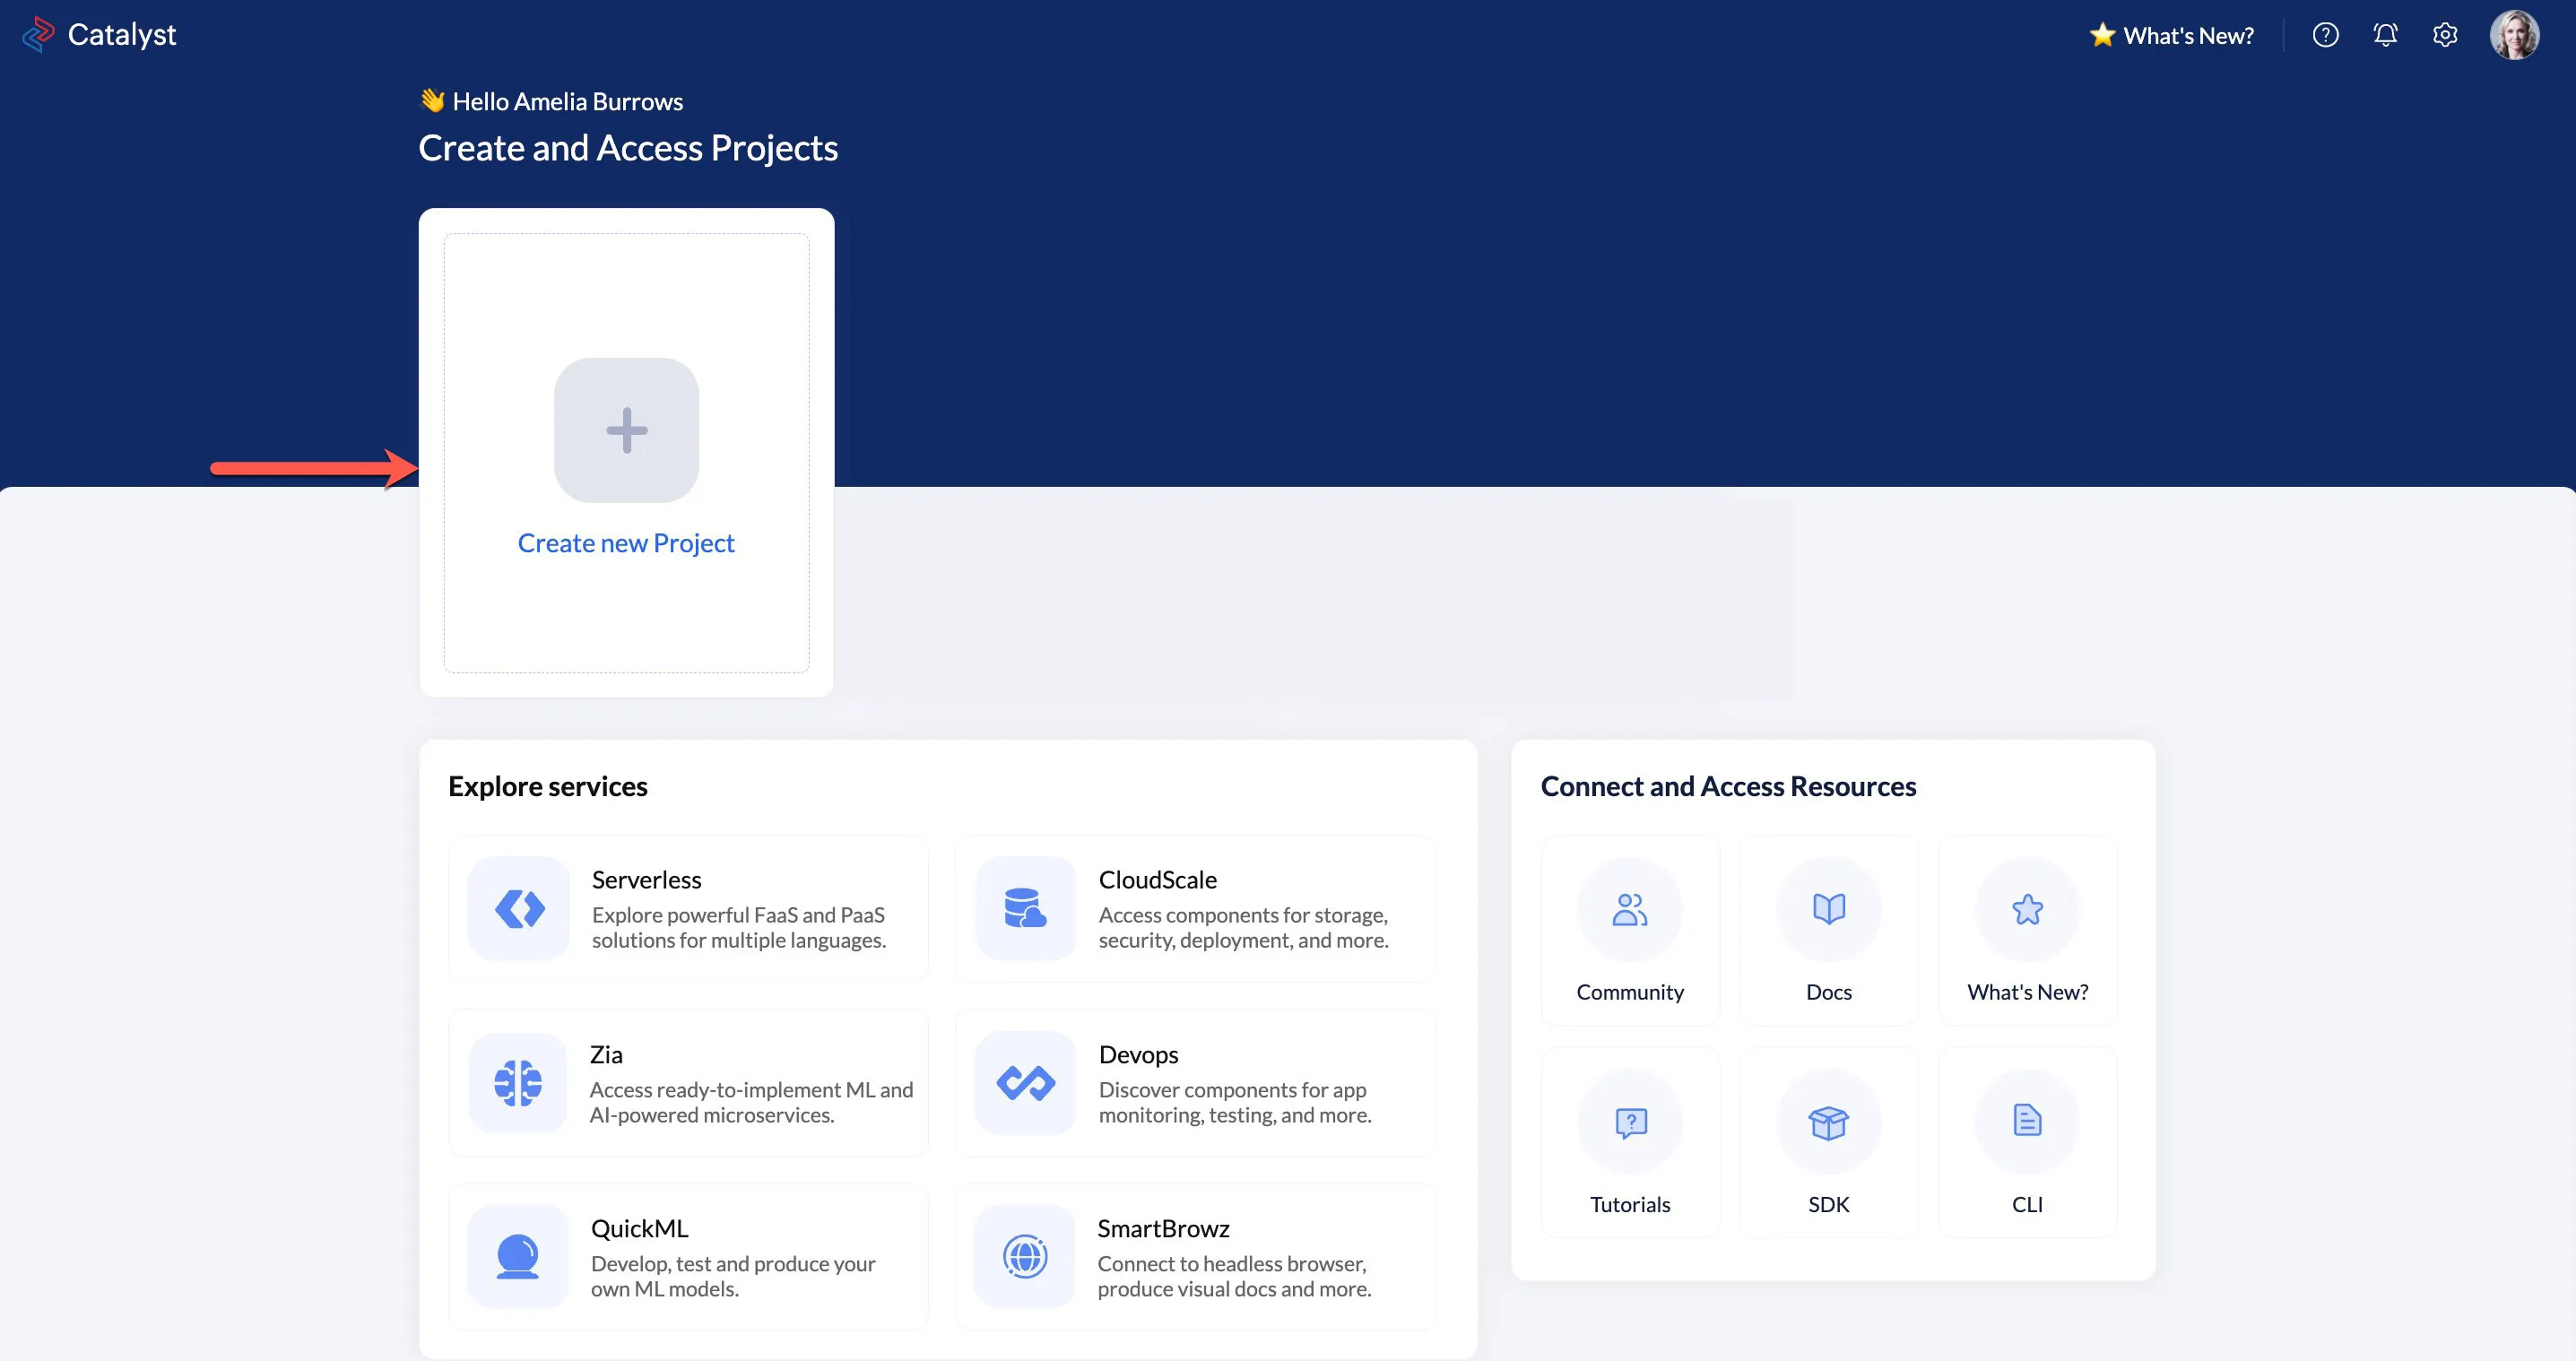The width and height of the screenshot is (2576, 1361).
Task: Open the user profile avatar
Action: [2514, 35]
